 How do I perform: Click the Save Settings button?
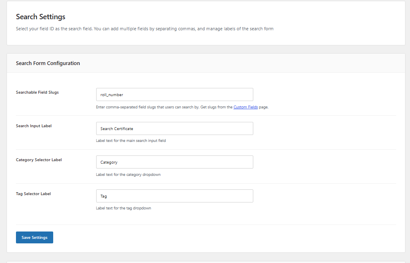[34, 237]
